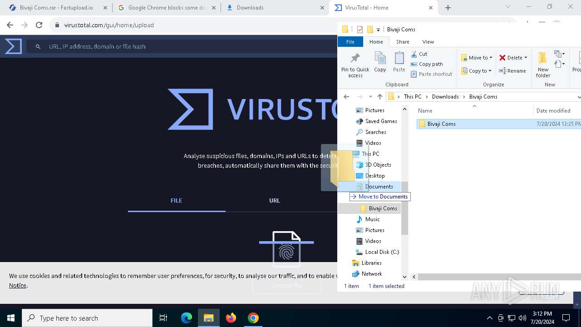Select URL tab on VirusTotal
Screen dimensions: 581x327
(275, 200)
